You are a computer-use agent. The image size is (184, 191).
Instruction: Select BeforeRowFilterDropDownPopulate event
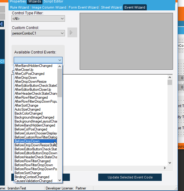click(x=35, y=169)
